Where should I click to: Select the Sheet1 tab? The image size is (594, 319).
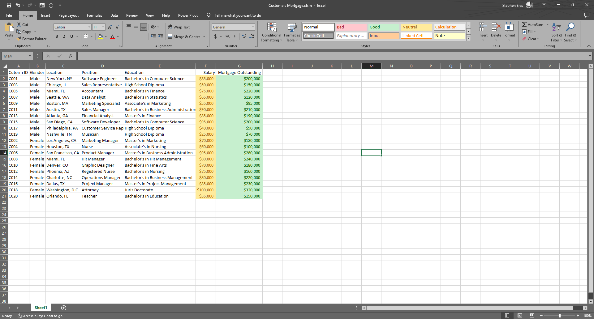pyautogui.click(x=41, y=308)
